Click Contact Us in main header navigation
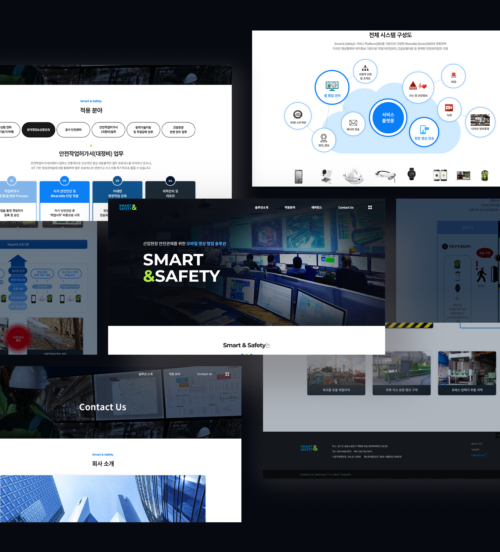The image size is (500, 552). pyautogui.click(x=346, y=207)
